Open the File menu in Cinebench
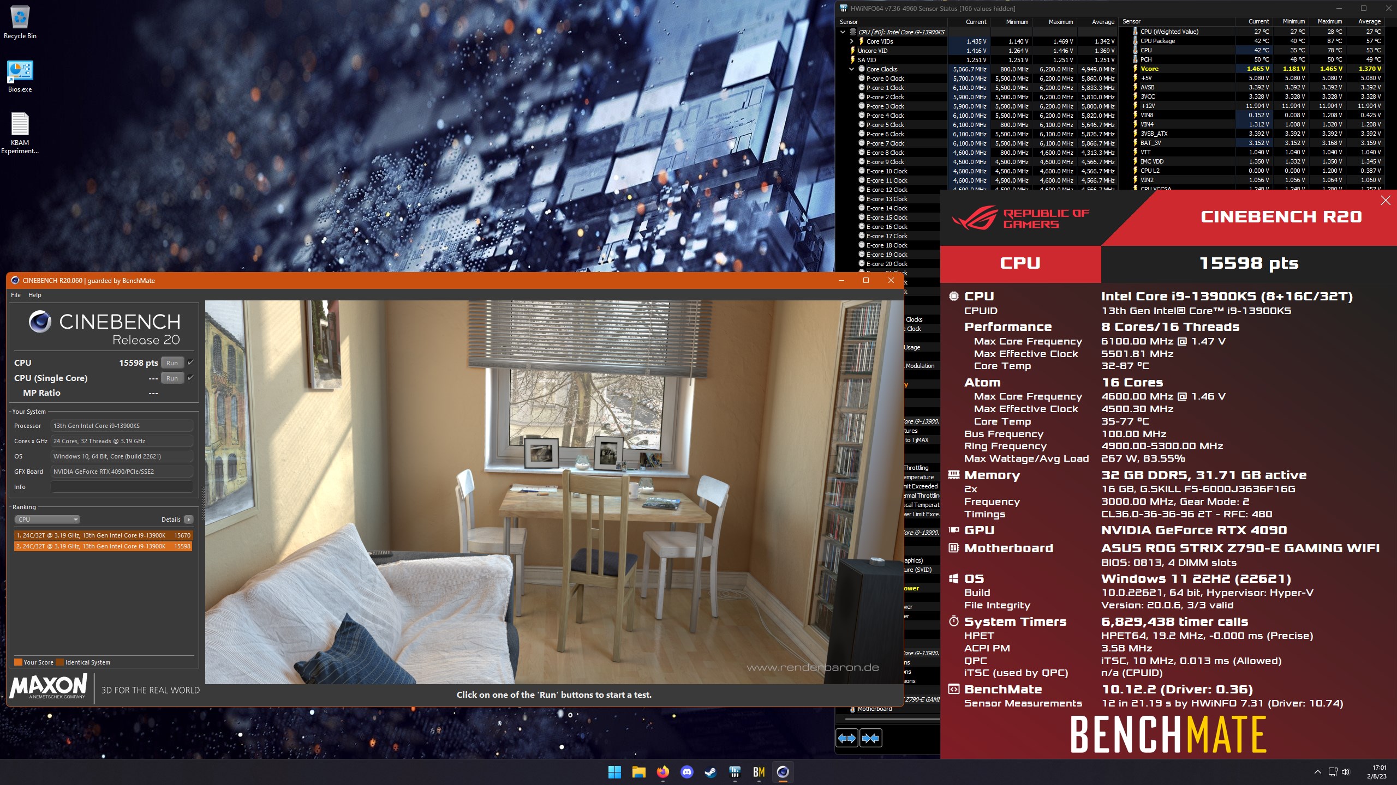The image size is (1397, 785). coord(16,295)
